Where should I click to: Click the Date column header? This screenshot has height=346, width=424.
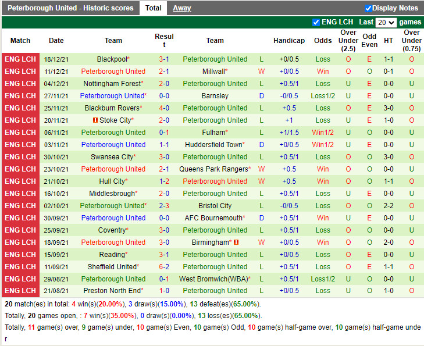click(x=56, y=41)
